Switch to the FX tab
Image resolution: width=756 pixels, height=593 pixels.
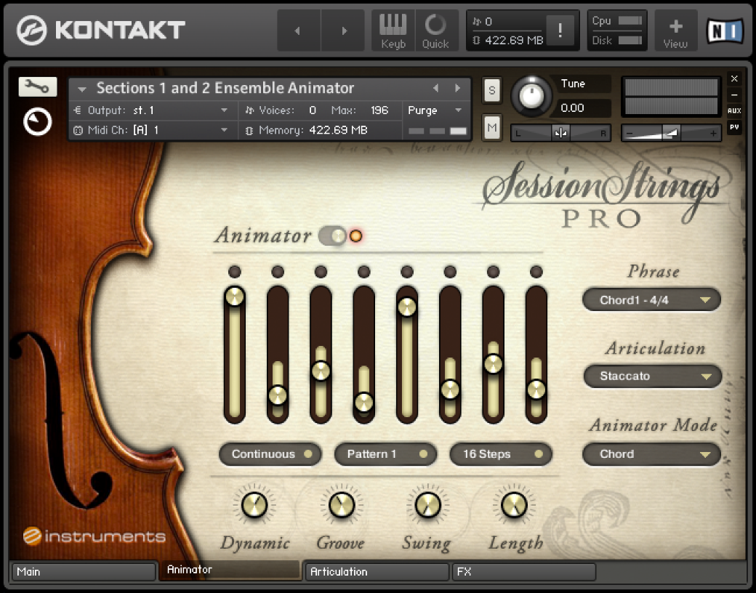point(523,572)
